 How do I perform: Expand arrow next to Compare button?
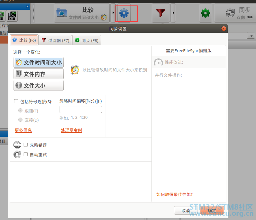point(113,13)
